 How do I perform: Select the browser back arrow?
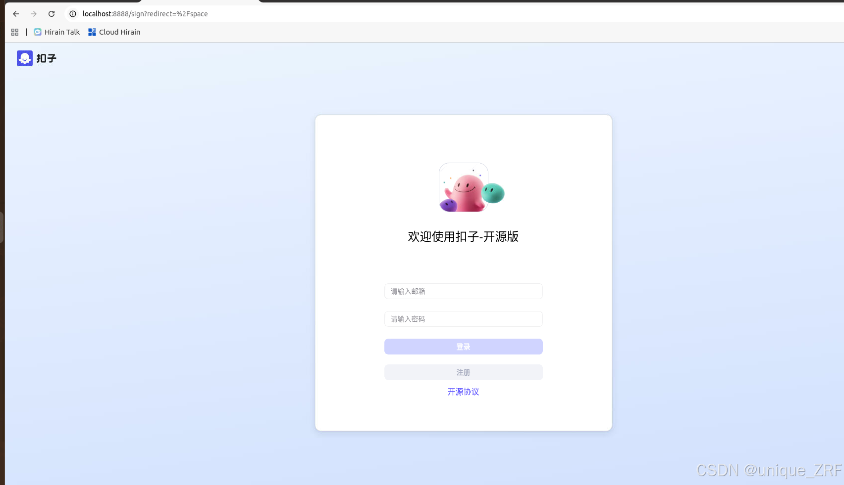[x=15, y=14]
